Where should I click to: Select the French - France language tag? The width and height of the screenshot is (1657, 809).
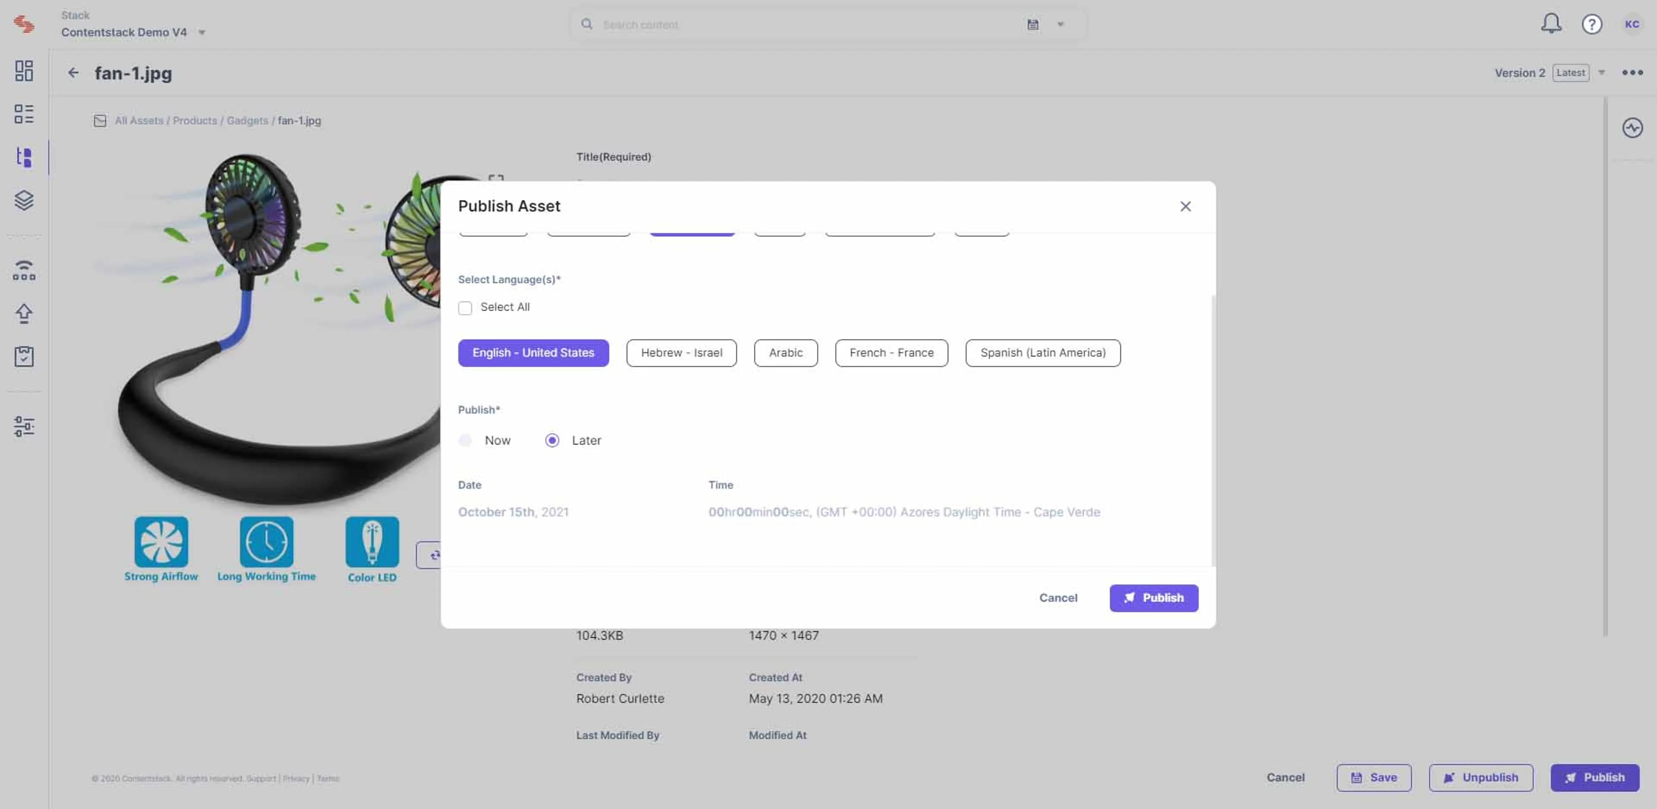pos(891,353)
